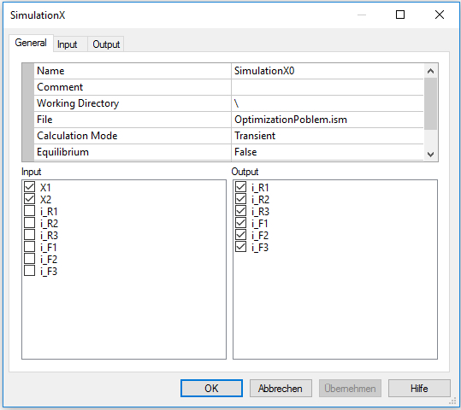Screen dimensions: 461x410
Task: Select the Name property label
Action: tap(133, 71)
